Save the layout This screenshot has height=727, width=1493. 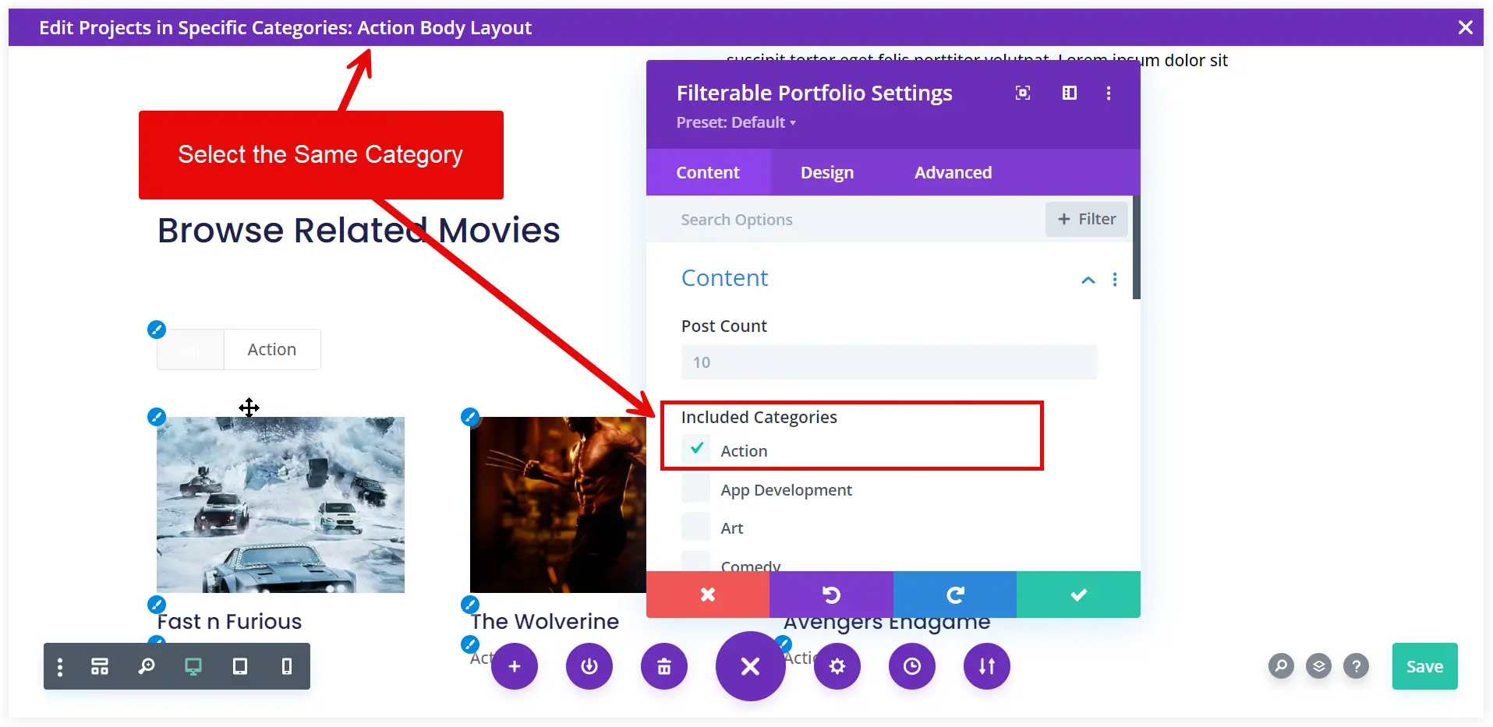click(x=1425, y=666)
